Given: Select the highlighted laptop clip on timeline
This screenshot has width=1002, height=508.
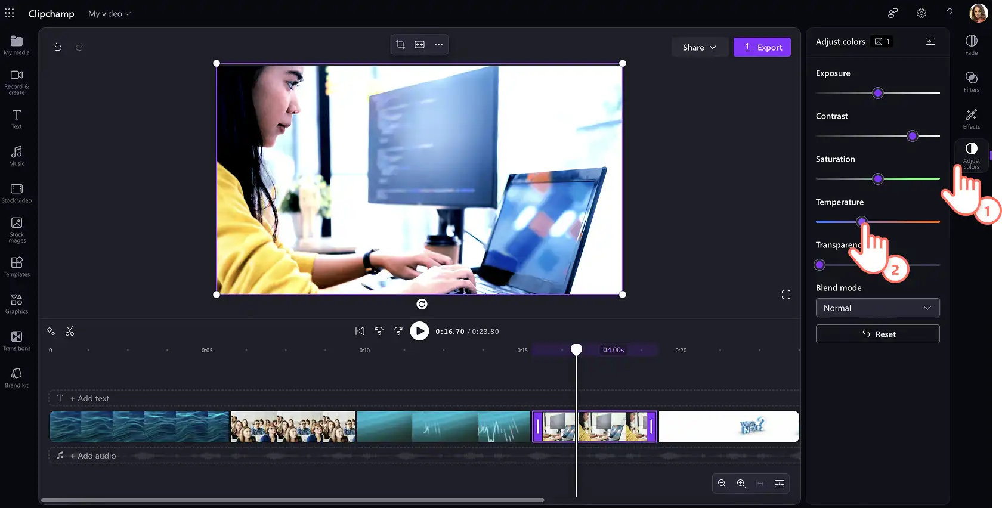Looking at the screenshot, I should coord(595,426).
